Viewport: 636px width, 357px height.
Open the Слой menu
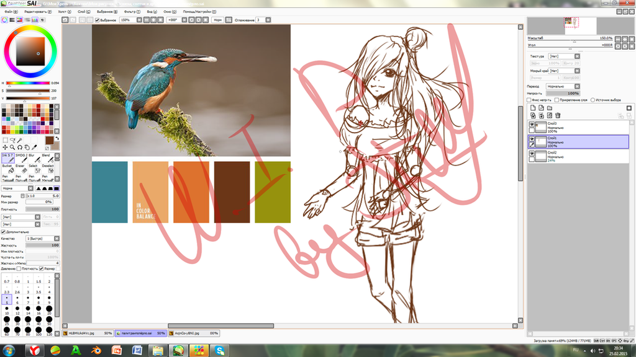[84, 12]
